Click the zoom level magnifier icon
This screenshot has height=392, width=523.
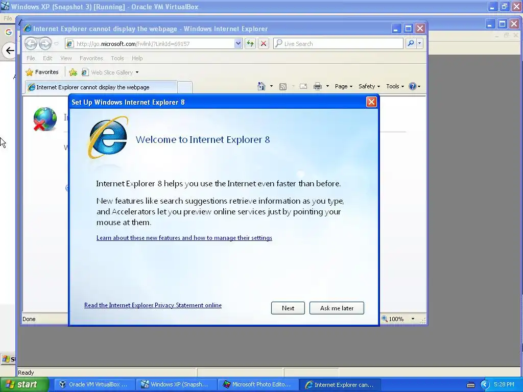385,318
